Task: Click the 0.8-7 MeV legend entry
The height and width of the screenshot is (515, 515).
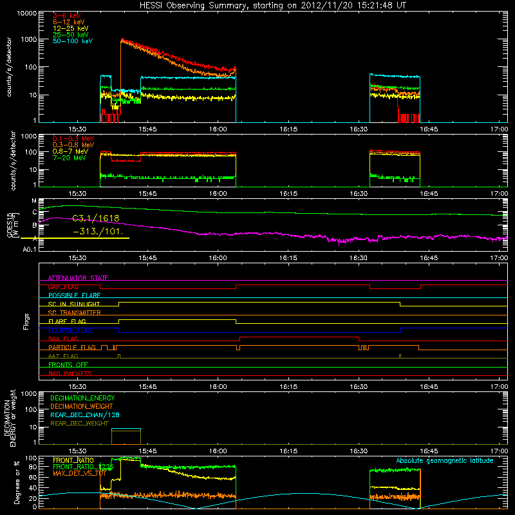Action: click(70, 151)
